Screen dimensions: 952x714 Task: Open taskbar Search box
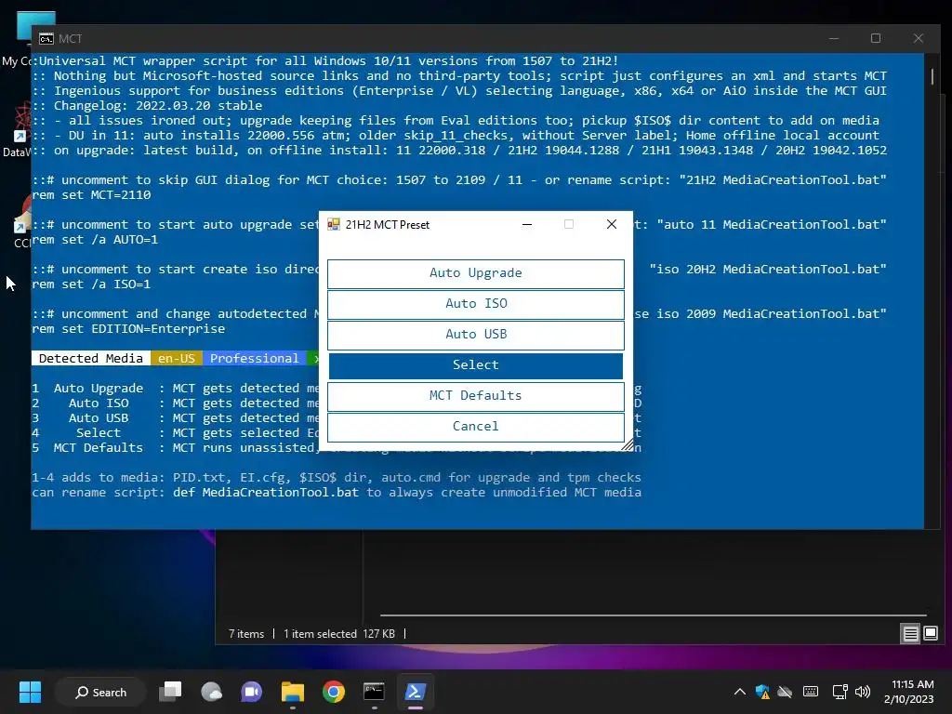click(100, 692)
